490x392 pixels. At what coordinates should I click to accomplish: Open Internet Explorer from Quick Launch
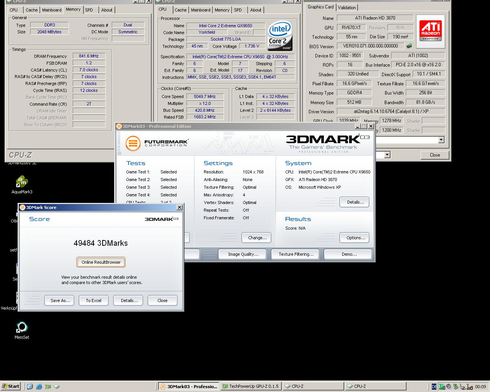pyautogui.click(x=39, y=387)
